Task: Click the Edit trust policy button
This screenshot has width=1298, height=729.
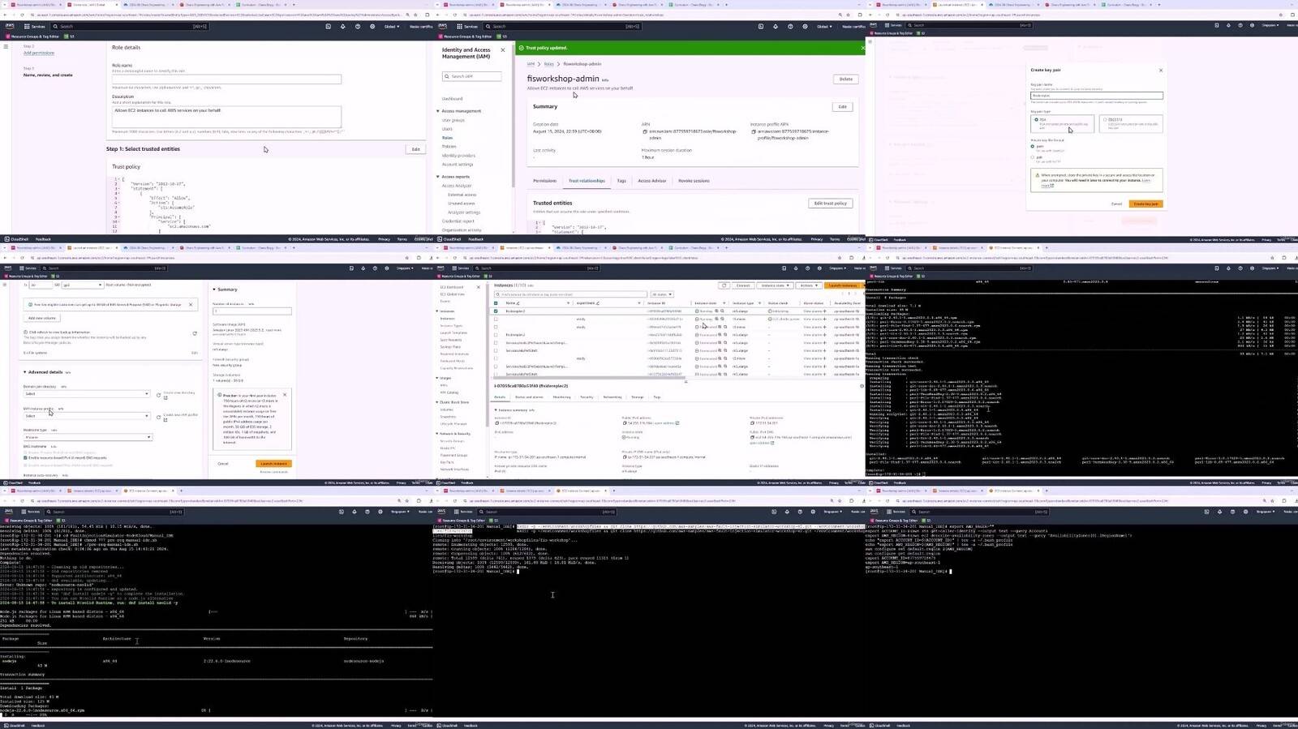Action: coord(830,204)
